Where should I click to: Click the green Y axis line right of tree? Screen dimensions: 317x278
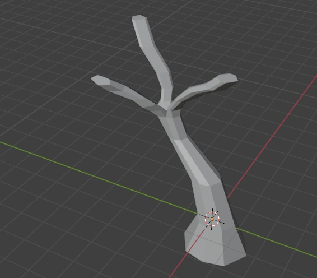click(x=277, y=242)
